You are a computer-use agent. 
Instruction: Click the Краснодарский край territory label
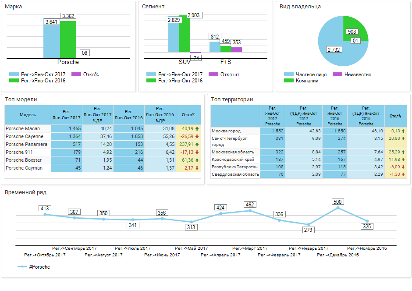(233, 160)
